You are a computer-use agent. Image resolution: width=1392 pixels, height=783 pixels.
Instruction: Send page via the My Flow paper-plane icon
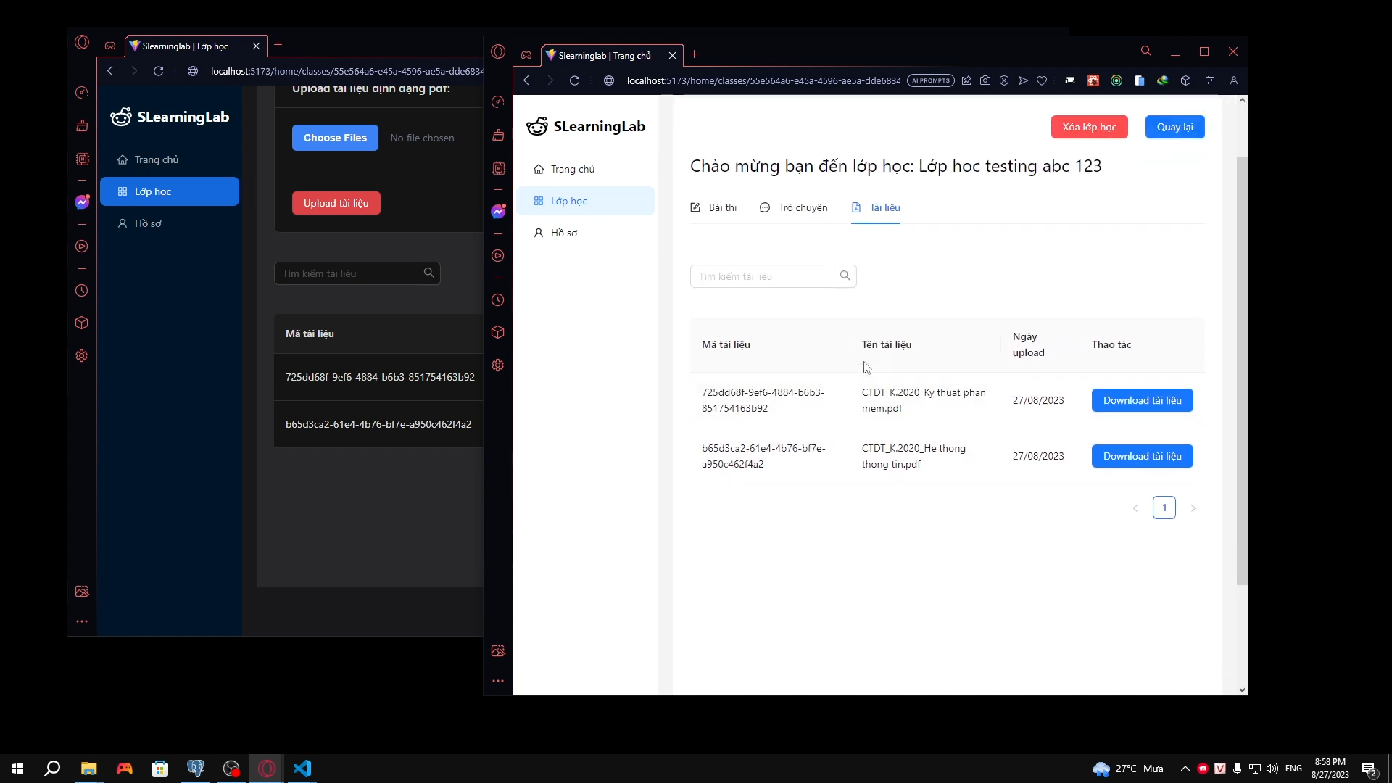click(1023, 80)
